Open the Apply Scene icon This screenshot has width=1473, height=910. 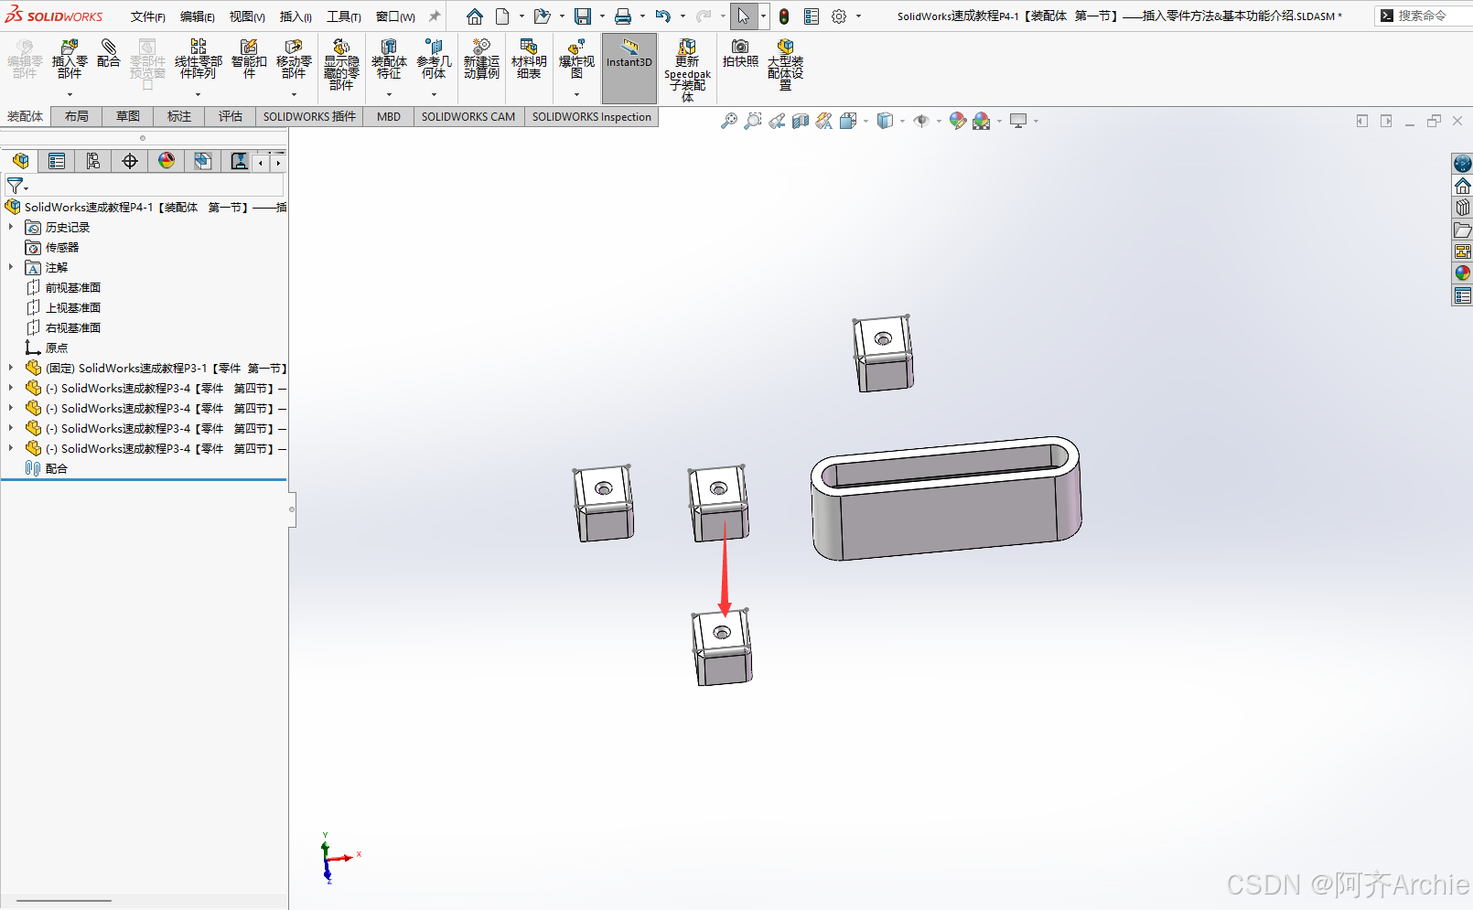click(x=982, y=121)
